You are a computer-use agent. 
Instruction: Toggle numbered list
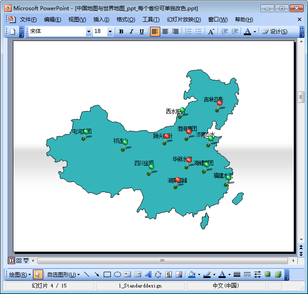(x=188, y=32)
